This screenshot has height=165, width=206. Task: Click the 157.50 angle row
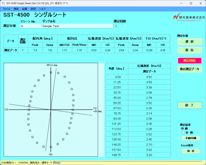(138, 150)
